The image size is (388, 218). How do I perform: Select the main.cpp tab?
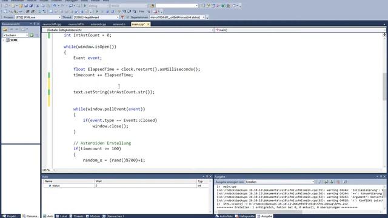click(x=138, y=24)
